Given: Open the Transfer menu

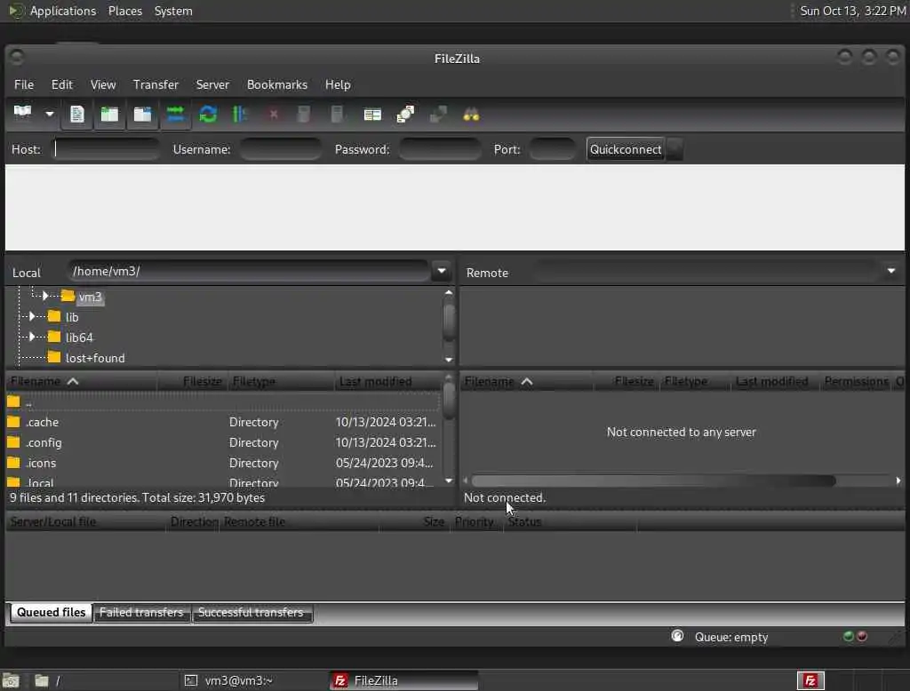Looking at the screenshot, I should click(156, 84).
